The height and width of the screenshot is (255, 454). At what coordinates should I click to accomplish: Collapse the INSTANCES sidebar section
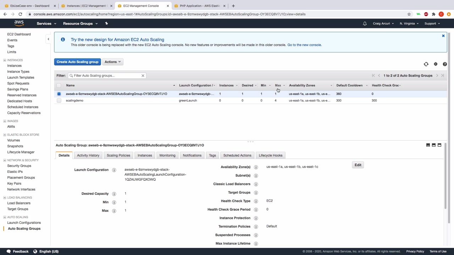point(5,60)
